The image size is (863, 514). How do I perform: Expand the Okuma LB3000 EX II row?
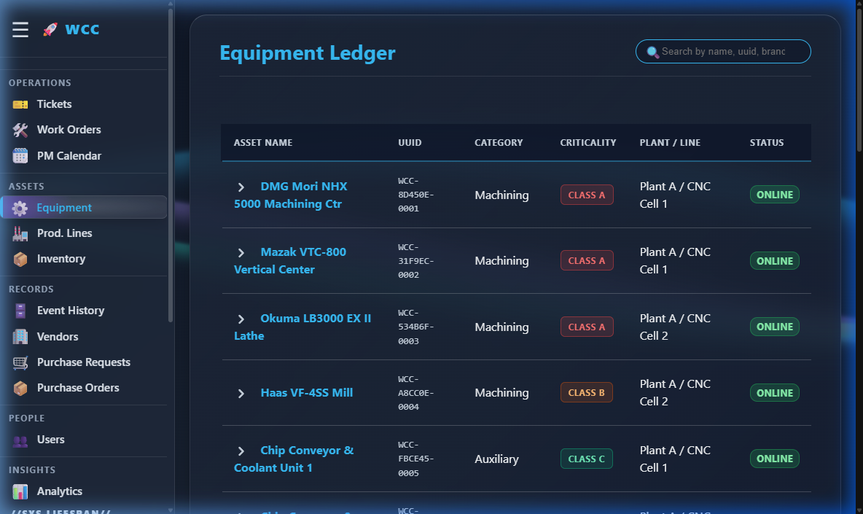click(241, 319)
